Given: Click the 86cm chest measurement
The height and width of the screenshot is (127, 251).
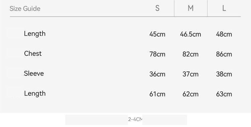Looking at the screenshot, I should coord(224,54).
